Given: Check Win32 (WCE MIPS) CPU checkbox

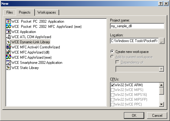Looking at the screenshot, I should [112, 90].
